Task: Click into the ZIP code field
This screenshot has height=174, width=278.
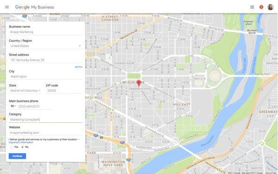Action: [x=64, y=90]
